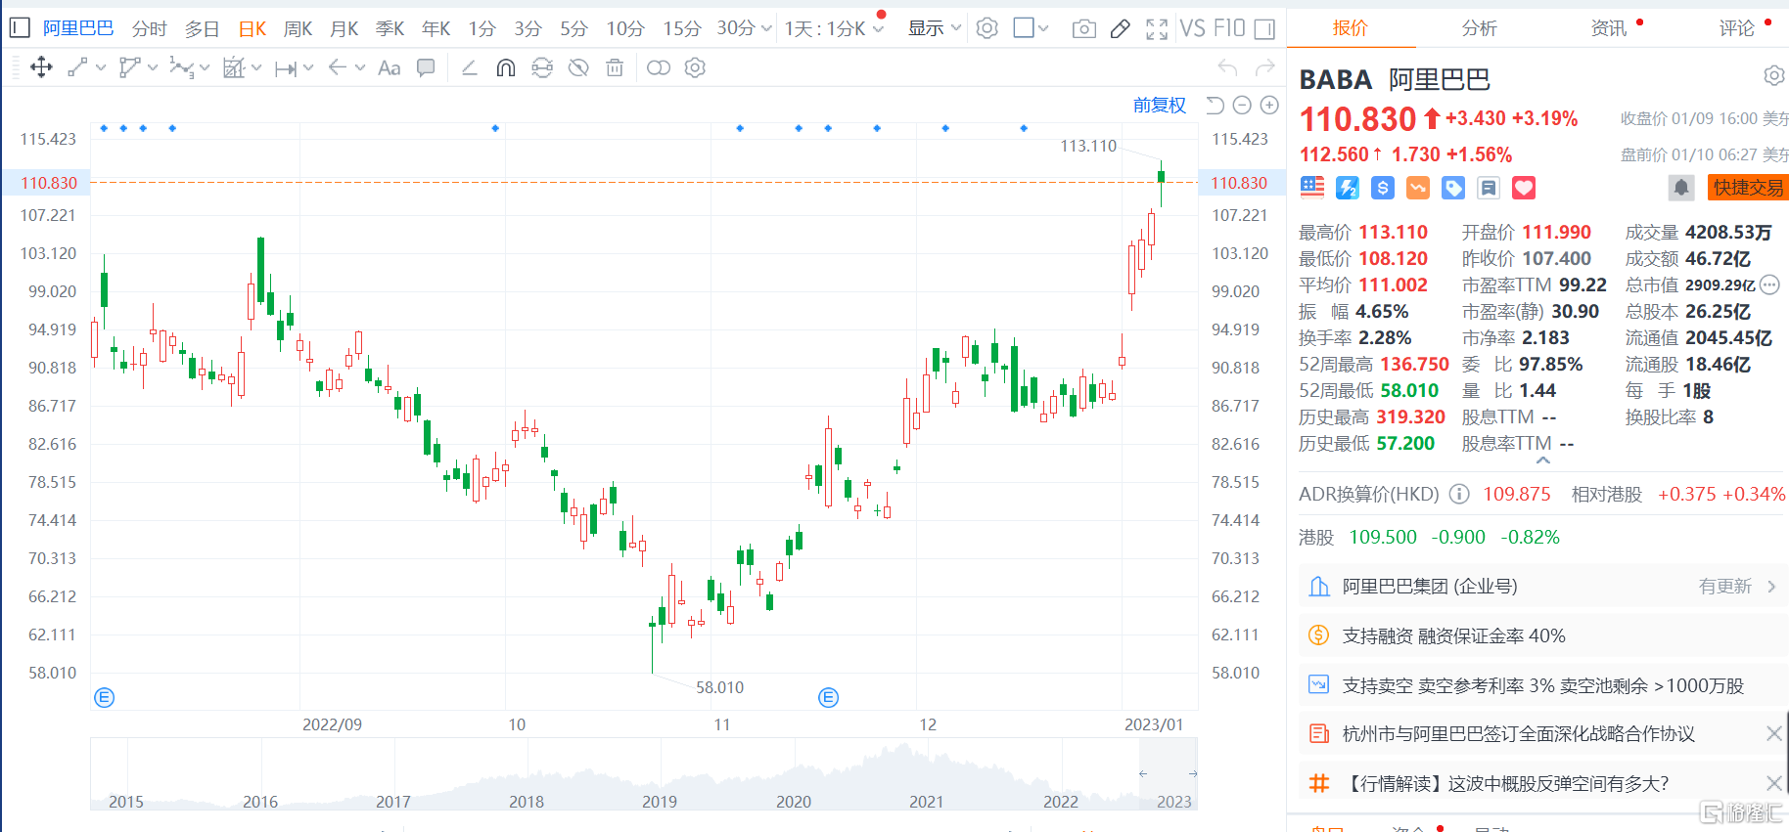The image size is (1789, 832).
Task: Toggle the left sidebar panel icon
Action: (x=19, y=28)
